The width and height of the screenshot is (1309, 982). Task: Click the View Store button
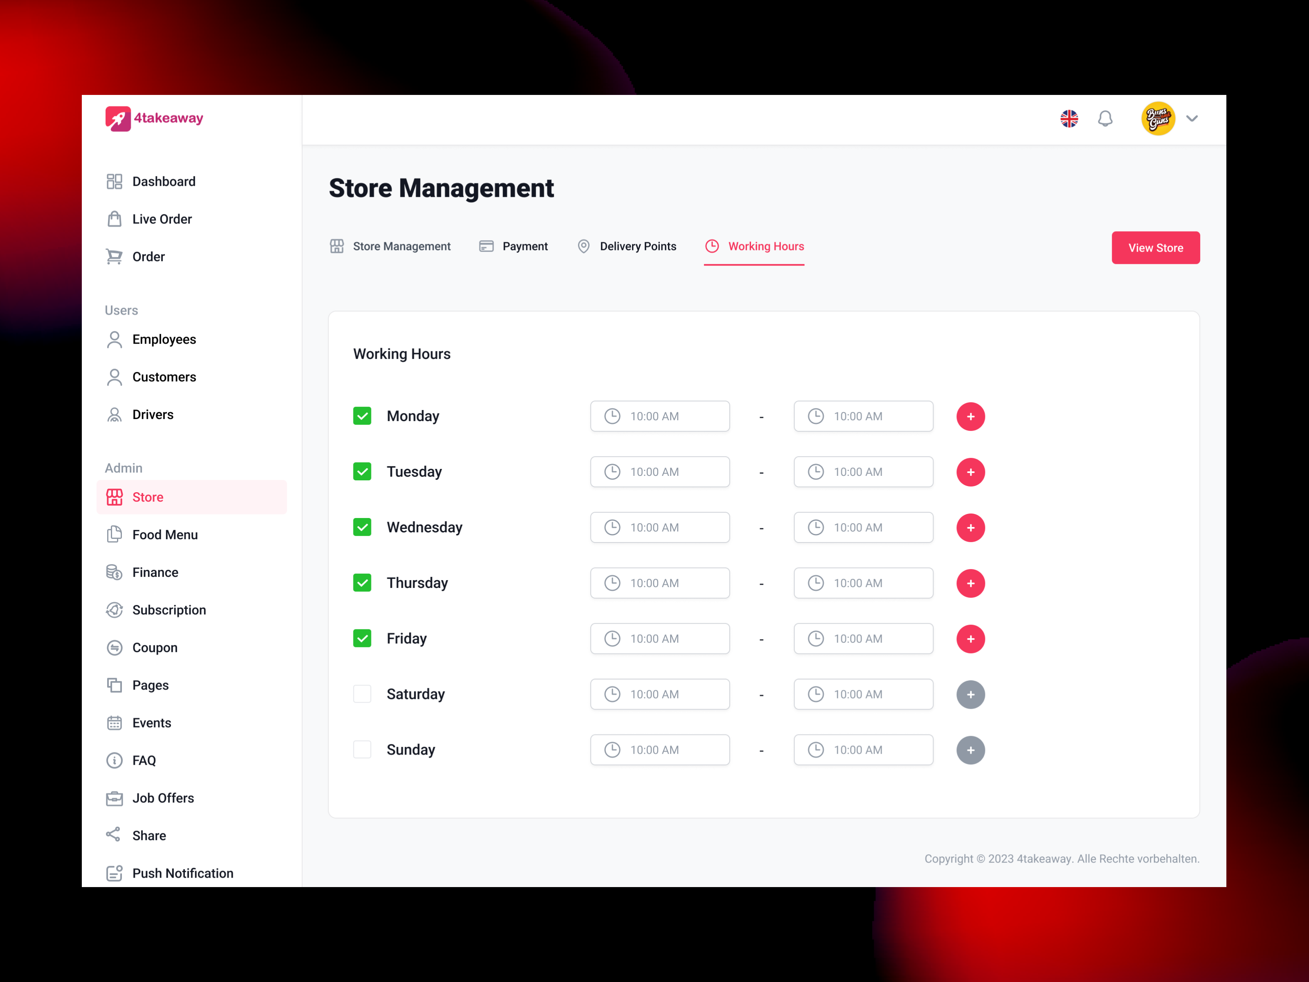point(1155,248)
